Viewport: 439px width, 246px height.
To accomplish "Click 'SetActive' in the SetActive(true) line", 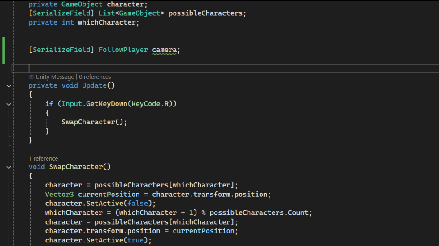I will click(x=105, y=240).
